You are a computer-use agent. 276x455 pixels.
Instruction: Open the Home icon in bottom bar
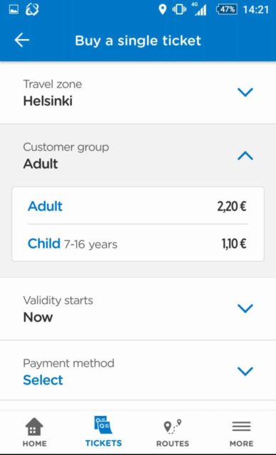tap(34, 427)
